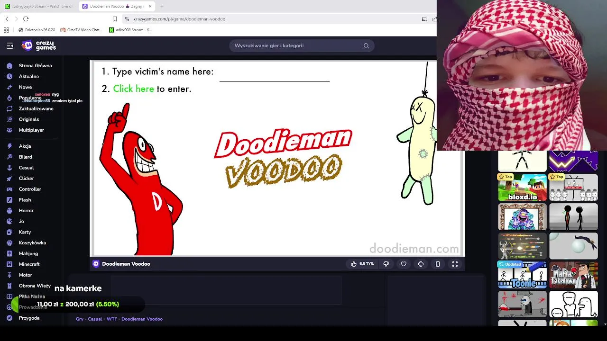Open the bloody sunglasses character game thumbnail
607x341 pixels.
click(x=522, y=304)
